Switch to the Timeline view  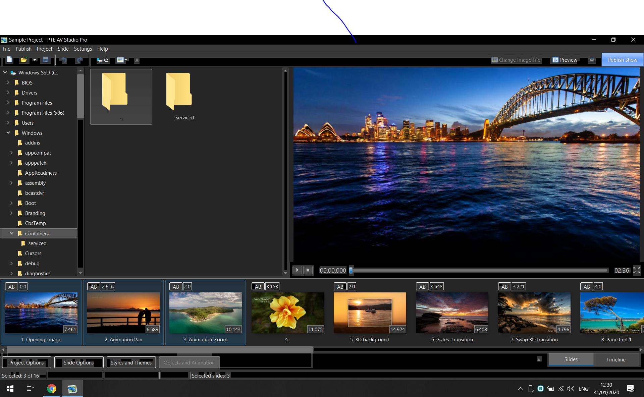[x=615, y=359]
